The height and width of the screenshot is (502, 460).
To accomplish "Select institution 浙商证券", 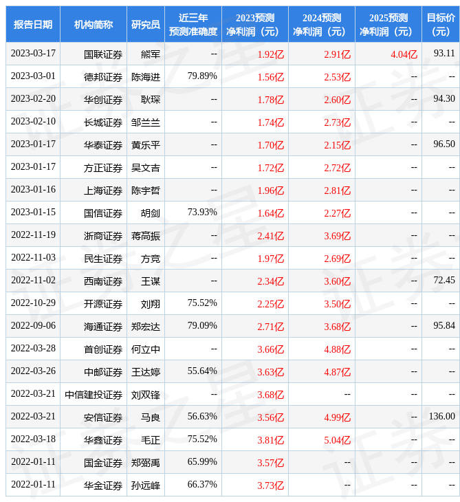I will pyautogui.click(x=103, y=236).
